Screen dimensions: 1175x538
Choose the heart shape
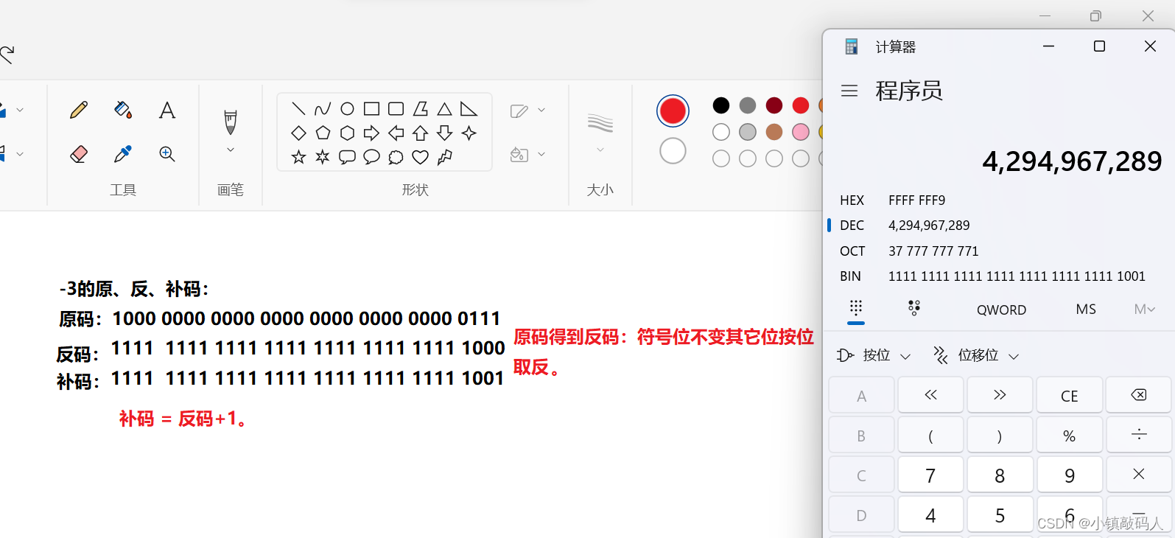pyautogui.click(x=420, y=157)
